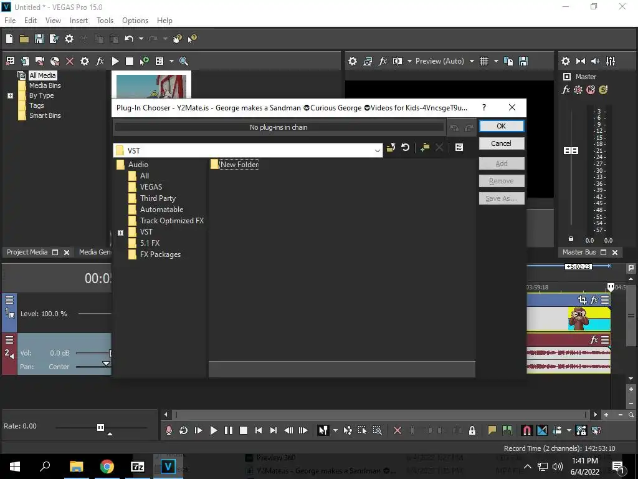Adjust Master bus volume fader
Image resolution: width=638 pixels, height=479 pixels.
tap(571, 151)
